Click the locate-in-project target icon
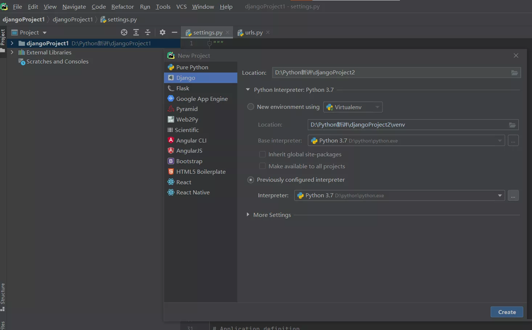The image size is (532, 330). pos(124,32)
